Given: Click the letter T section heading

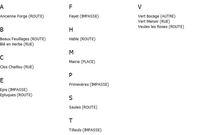Looking at the screenshot, I should point(71,121).
